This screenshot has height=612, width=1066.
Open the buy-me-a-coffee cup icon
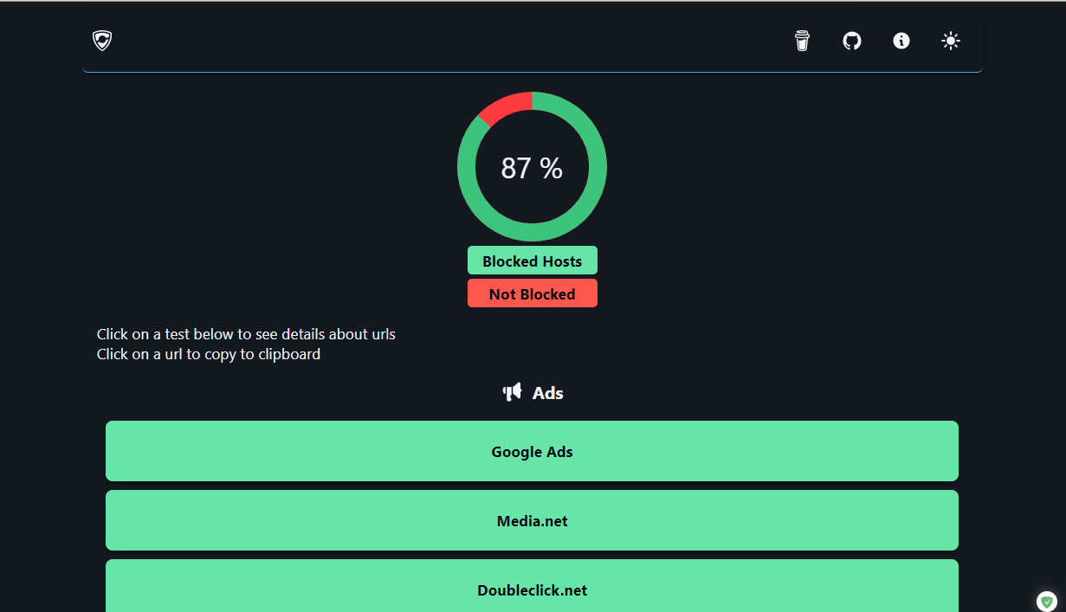pyautogui.click(x=803, y=41)
